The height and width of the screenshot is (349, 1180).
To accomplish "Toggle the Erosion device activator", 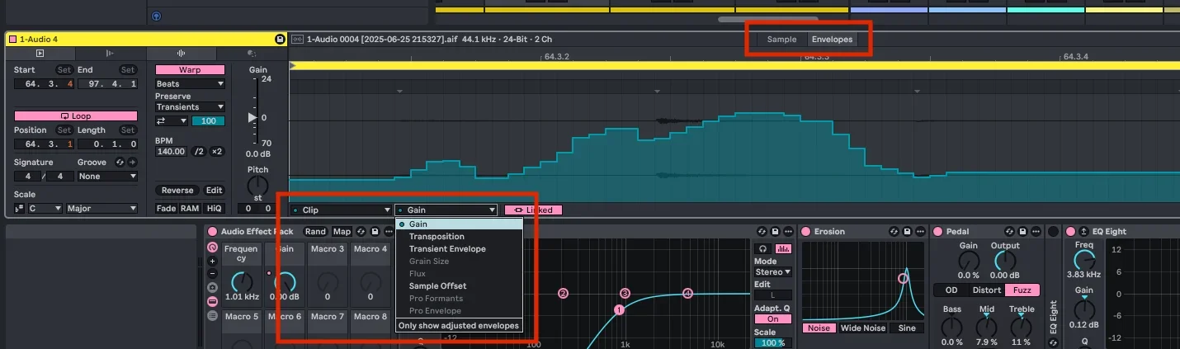I will [806, 232].
